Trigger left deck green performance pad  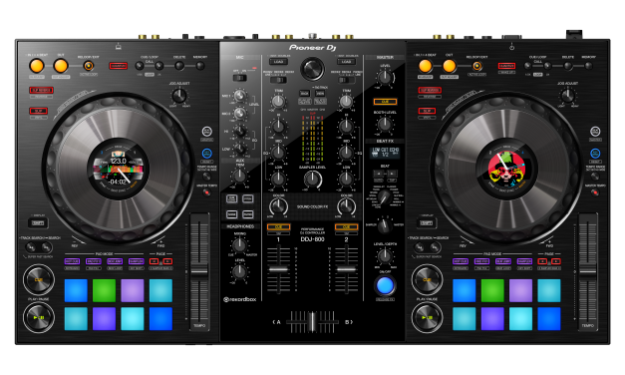104,290
